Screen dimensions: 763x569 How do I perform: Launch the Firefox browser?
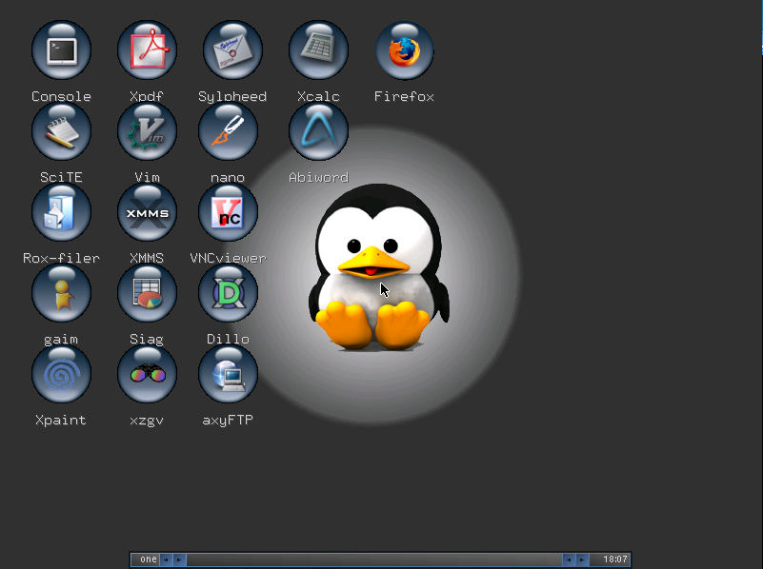click(404, 49)
